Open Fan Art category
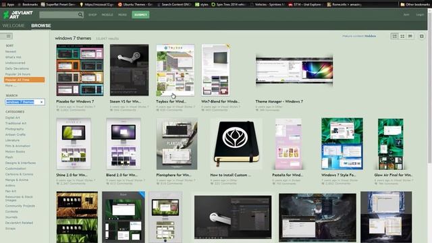Image resolution: width=432 pixels, height=243 pixels. [x=11, y=191]
